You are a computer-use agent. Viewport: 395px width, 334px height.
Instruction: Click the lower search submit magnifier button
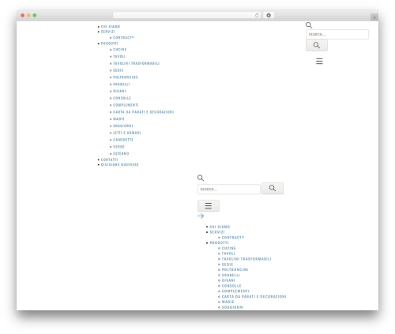273,188
